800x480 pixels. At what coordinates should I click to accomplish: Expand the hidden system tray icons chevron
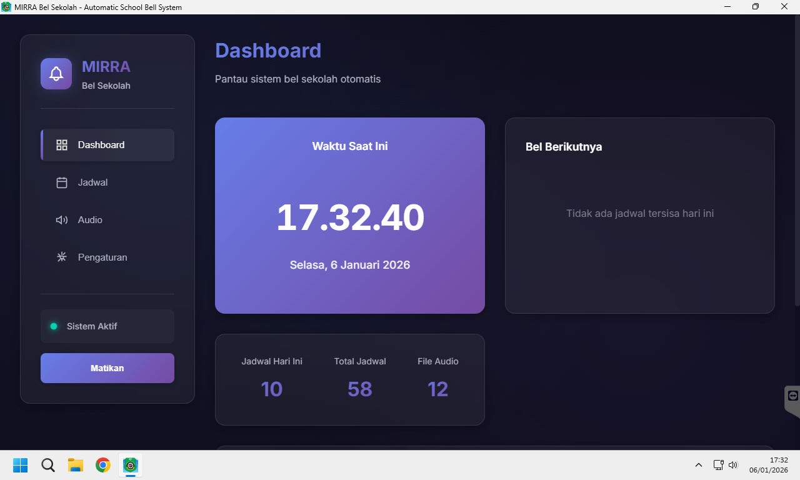tap(699, 465)
